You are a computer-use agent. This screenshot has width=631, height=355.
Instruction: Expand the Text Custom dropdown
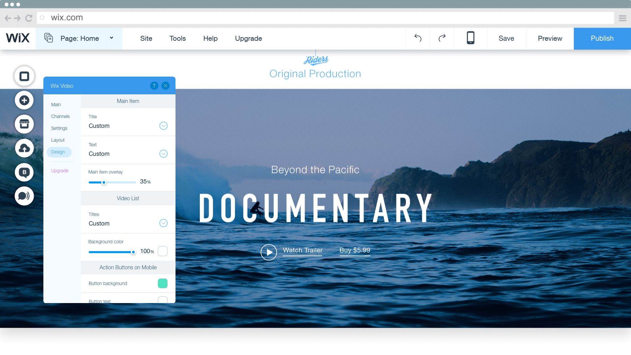[163, 154]
